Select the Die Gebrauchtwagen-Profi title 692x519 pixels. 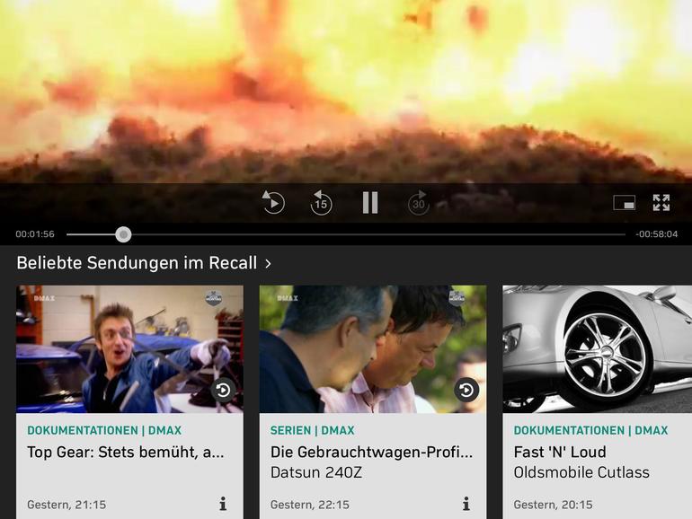coord(371,453)
